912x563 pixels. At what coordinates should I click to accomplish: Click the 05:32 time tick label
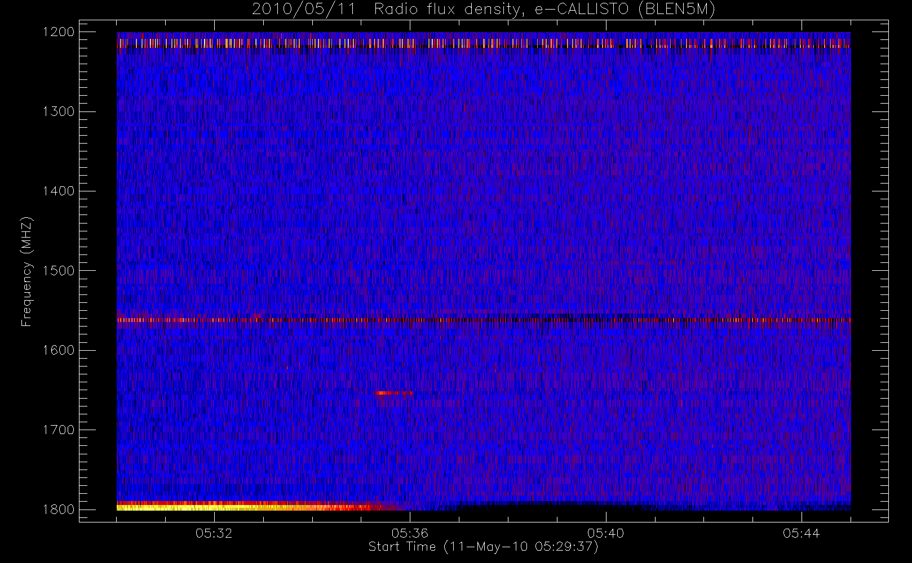[214, 533]
